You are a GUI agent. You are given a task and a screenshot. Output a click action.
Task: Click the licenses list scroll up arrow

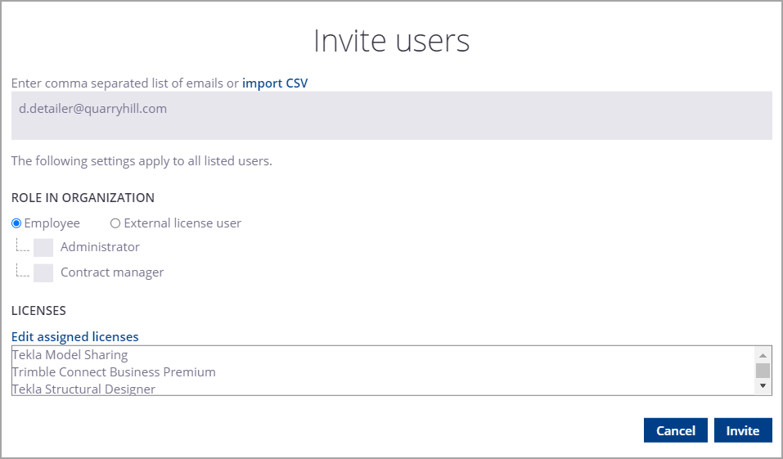763,355
